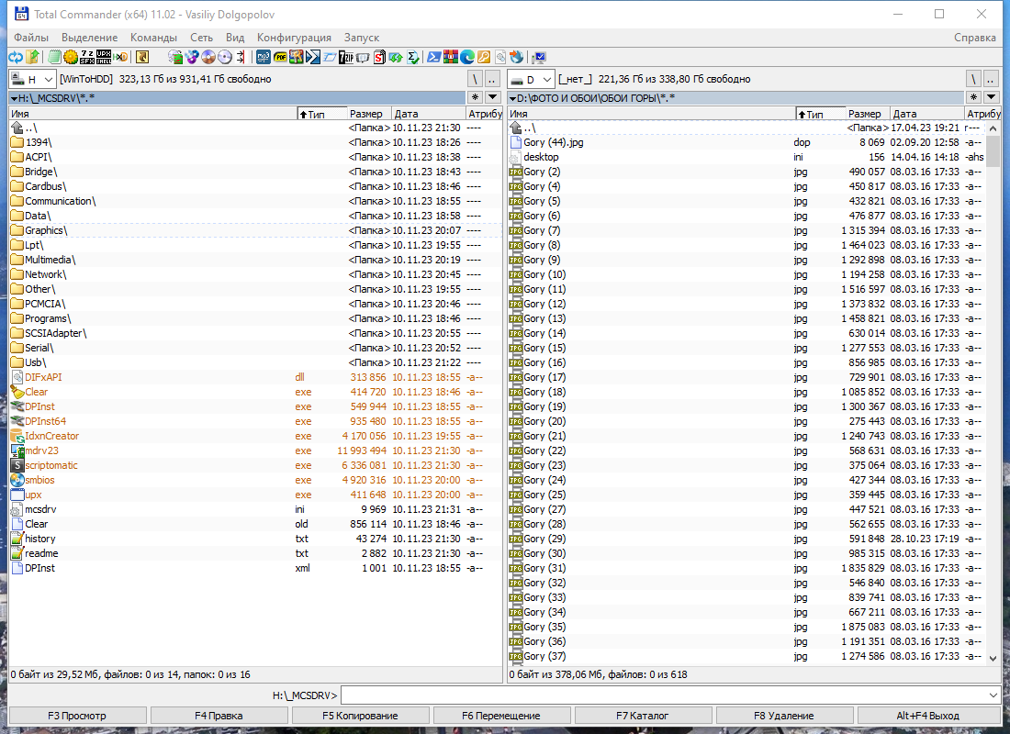
Task: Open the Конфигурация menu
Action: click(294, 38)
